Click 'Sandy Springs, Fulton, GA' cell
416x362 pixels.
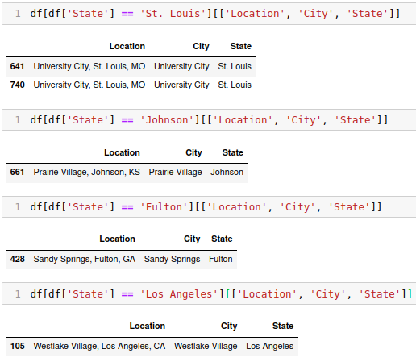click(85, 259)
